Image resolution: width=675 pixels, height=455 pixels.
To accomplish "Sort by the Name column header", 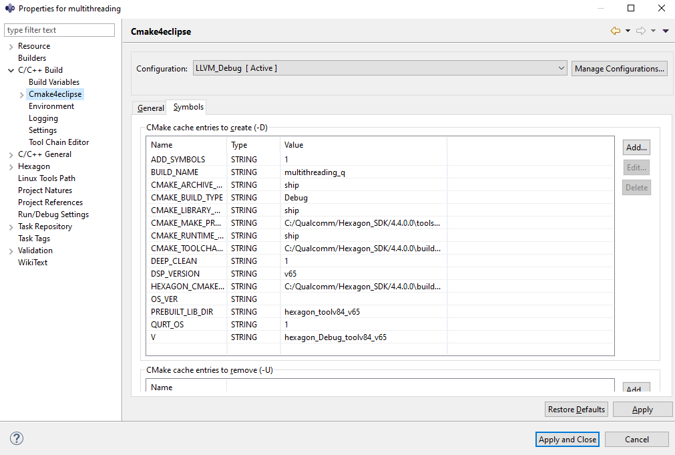I will [x=186, y=145].
